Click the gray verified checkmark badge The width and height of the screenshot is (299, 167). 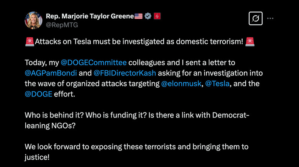148,16
